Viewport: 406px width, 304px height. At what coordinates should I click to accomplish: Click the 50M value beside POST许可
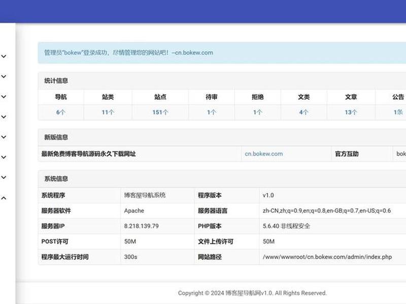pos(130,242)
